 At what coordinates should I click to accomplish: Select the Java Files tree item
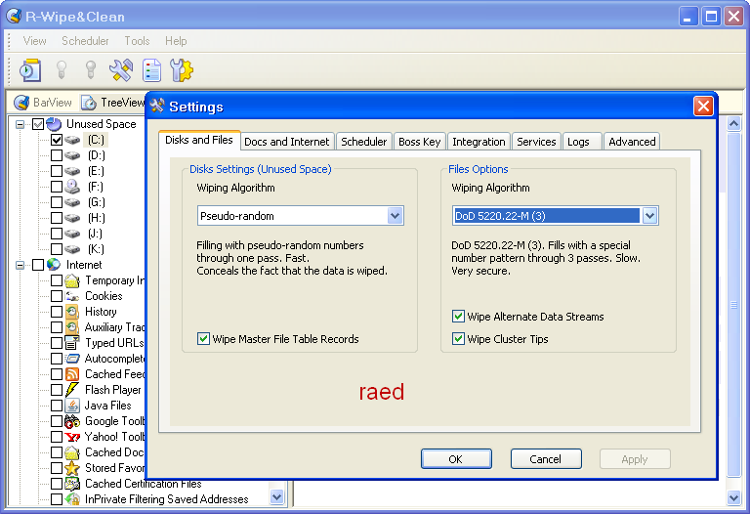coord(107,406)
